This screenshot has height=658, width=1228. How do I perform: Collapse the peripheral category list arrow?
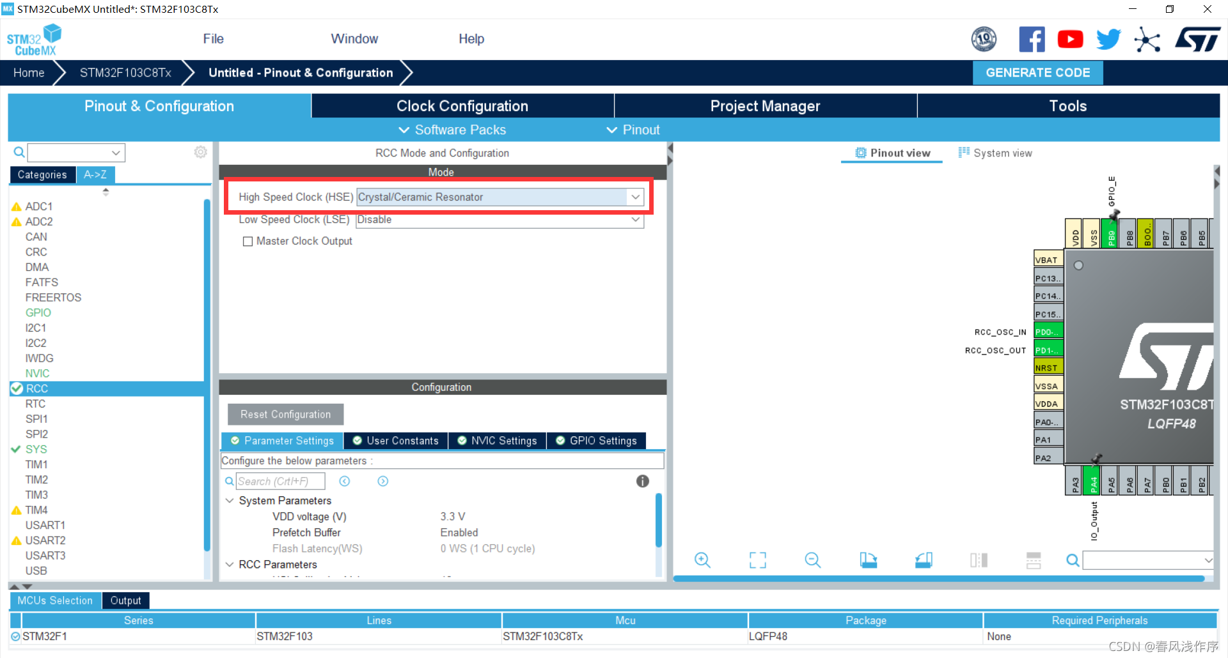click(106, 191)
